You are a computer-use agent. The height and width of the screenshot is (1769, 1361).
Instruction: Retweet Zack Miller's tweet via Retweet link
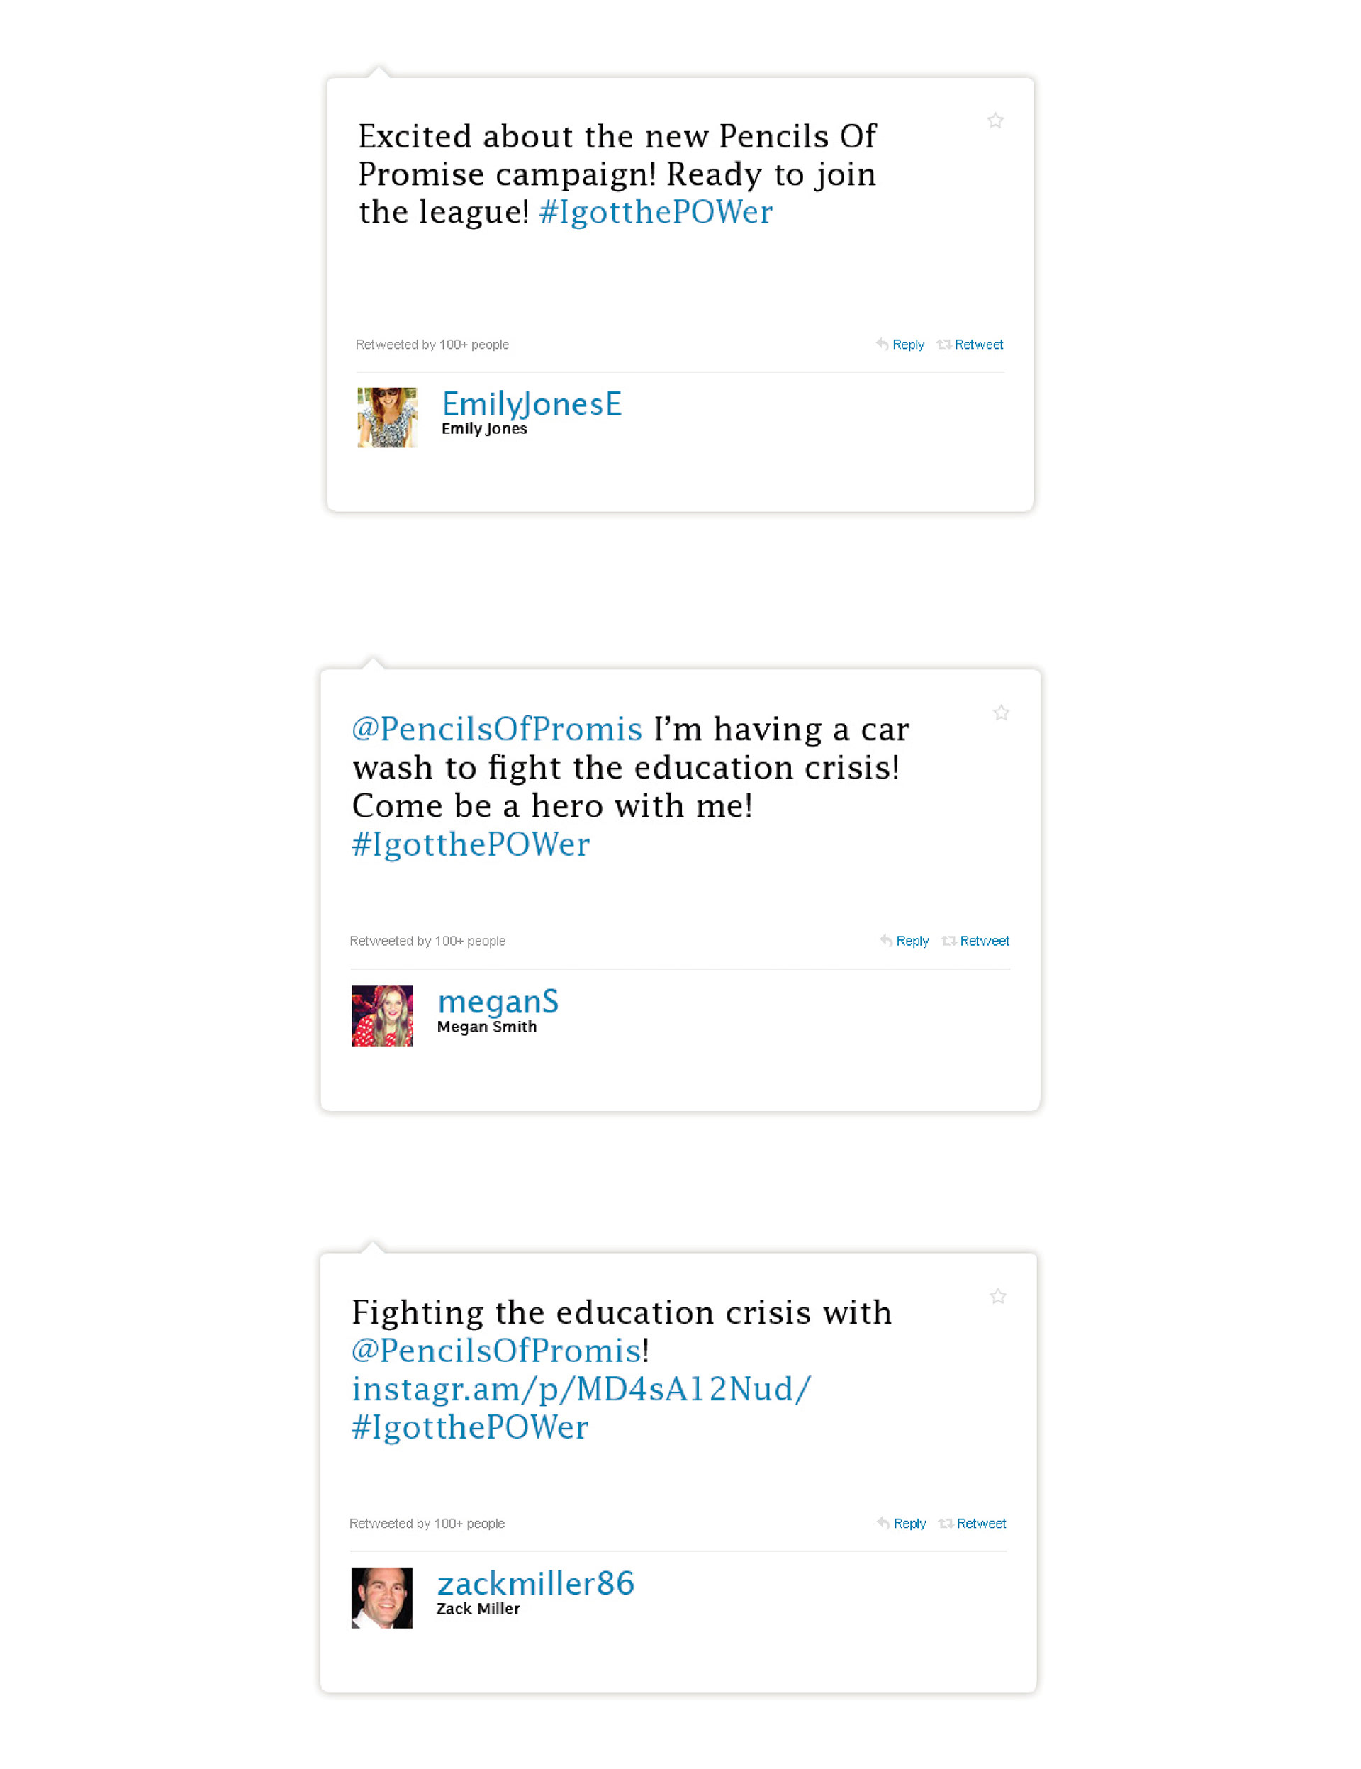[x=980, y=1523]
